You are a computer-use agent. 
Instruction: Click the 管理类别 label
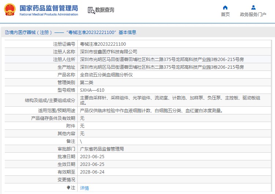point(67,83)
